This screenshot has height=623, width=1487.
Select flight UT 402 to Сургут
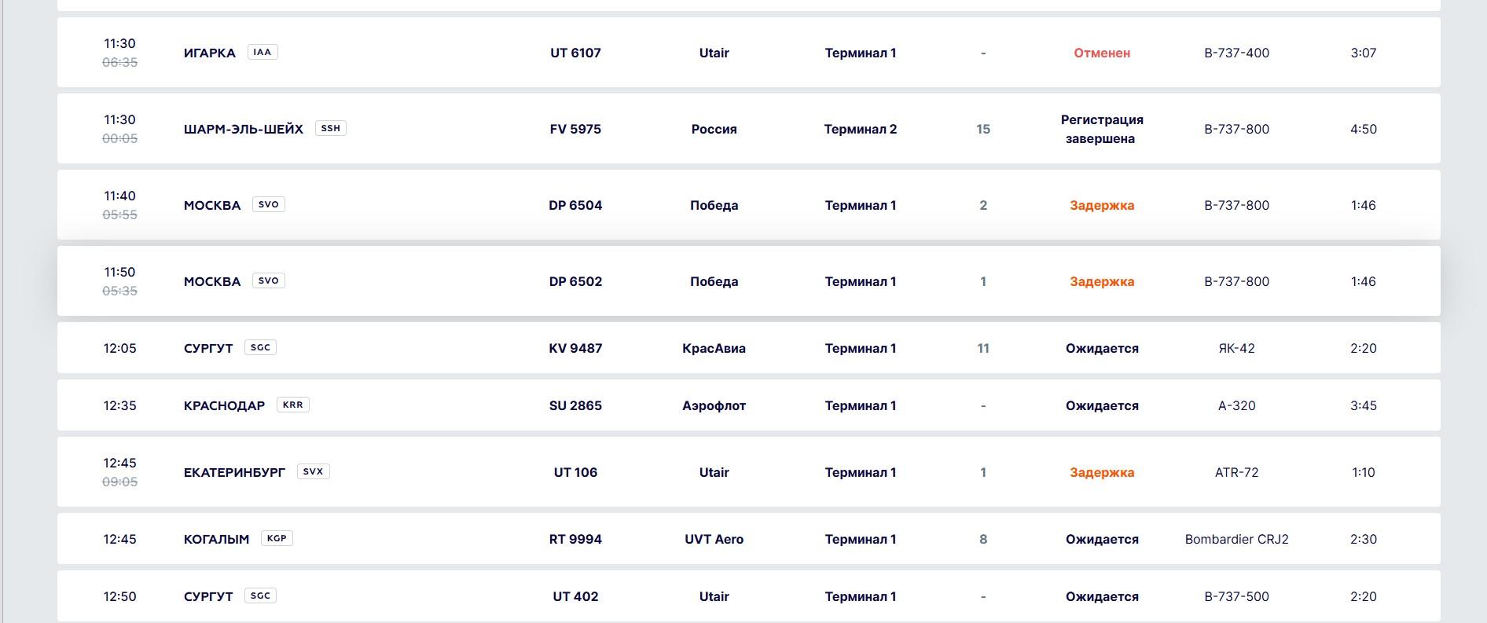pos(575,596)
